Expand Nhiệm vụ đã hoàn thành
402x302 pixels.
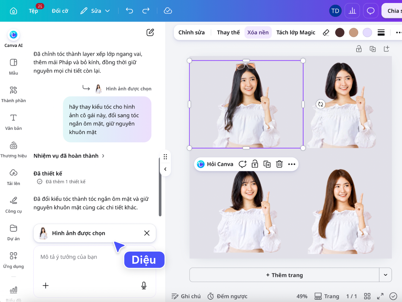click(69, 156)
